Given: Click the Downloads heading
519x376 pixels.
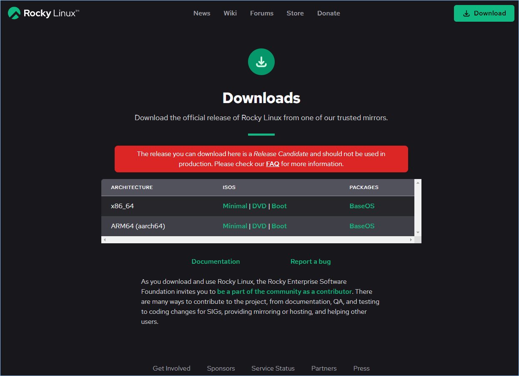Looking at the screenshot, I should 261,98.
